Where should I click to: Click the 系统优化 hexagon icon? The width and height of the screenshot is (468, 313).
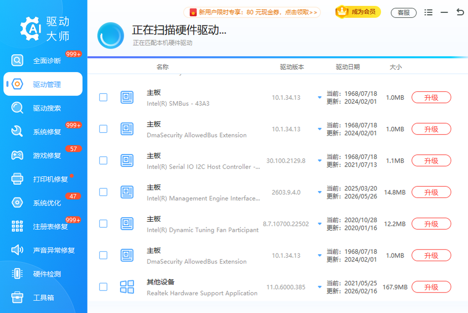point(17,203)
